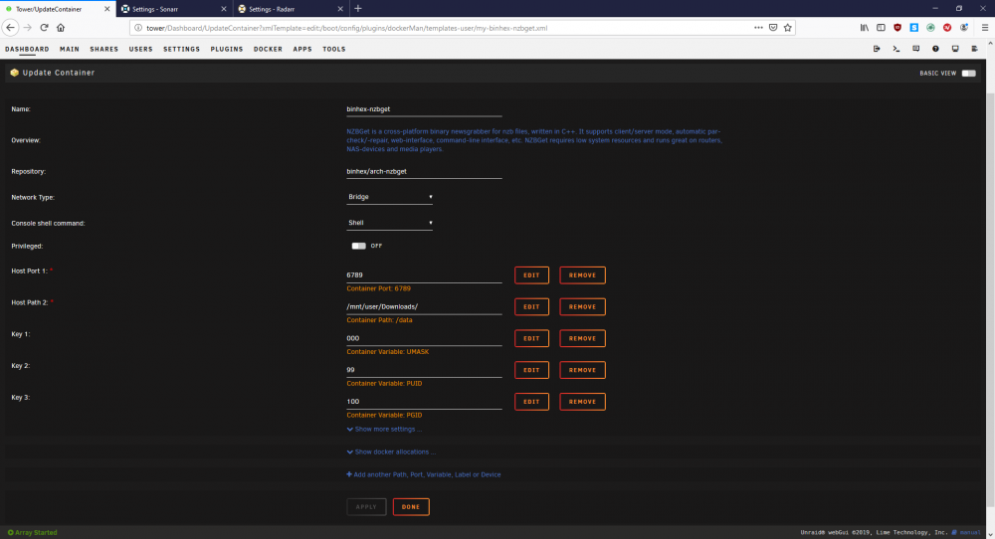Click the red ExpressVPN extension icon

tap(947, 28)
